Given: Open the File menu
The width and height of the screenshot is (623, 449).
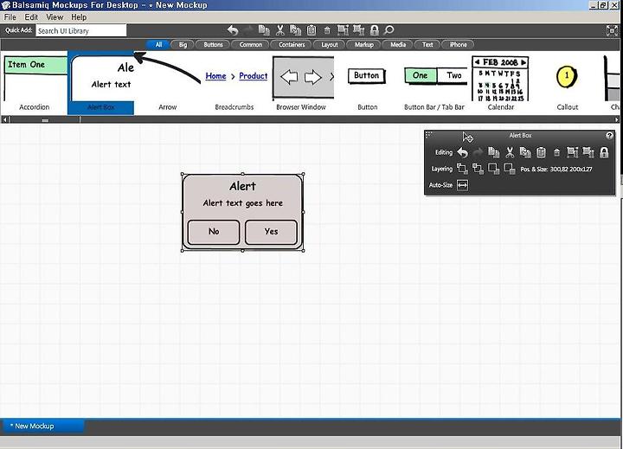Looking at the screenshot, I should pyautogui.click(x=10, y=17).
